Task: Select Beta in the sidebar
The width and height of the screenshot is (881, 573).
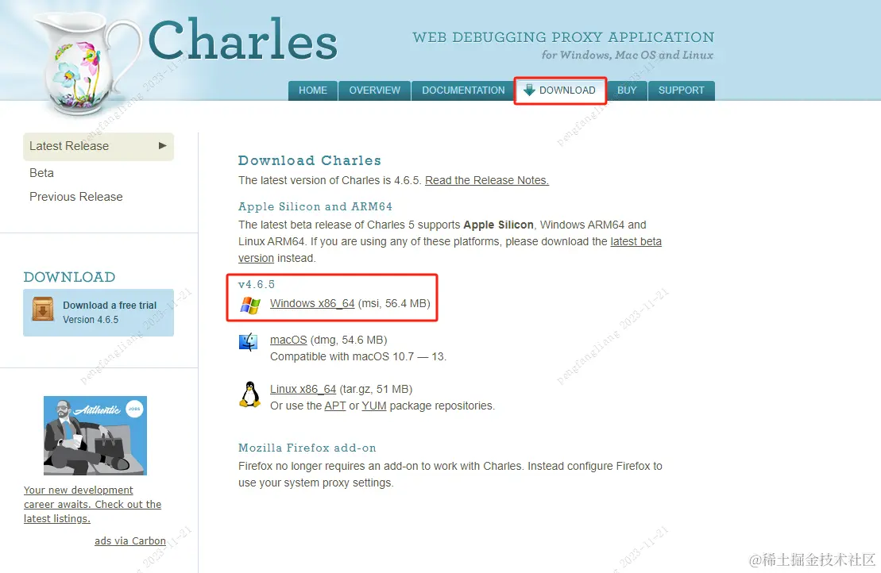Action: [x=41, y=173]
